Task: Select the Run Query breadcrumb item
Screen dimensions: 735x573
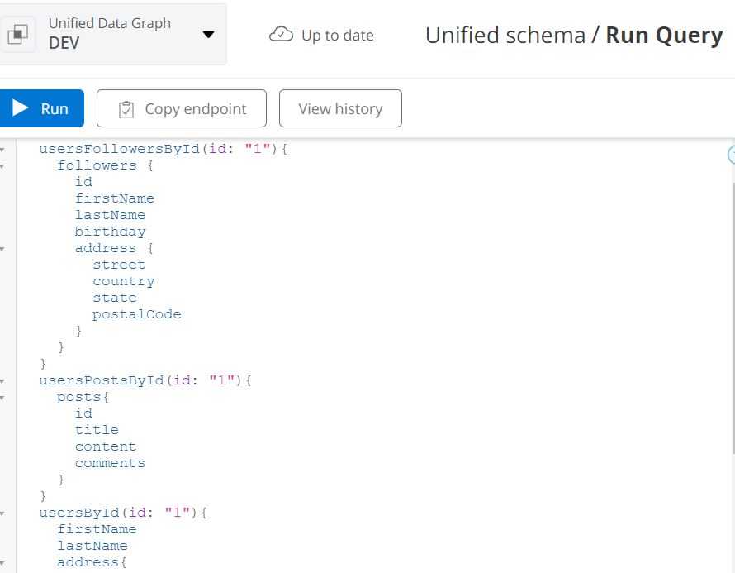Action: click(x=669, y=35)
